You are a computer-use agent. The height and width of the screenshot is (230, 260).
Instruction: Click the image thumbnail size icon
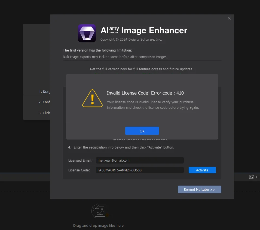coord(251,177)
